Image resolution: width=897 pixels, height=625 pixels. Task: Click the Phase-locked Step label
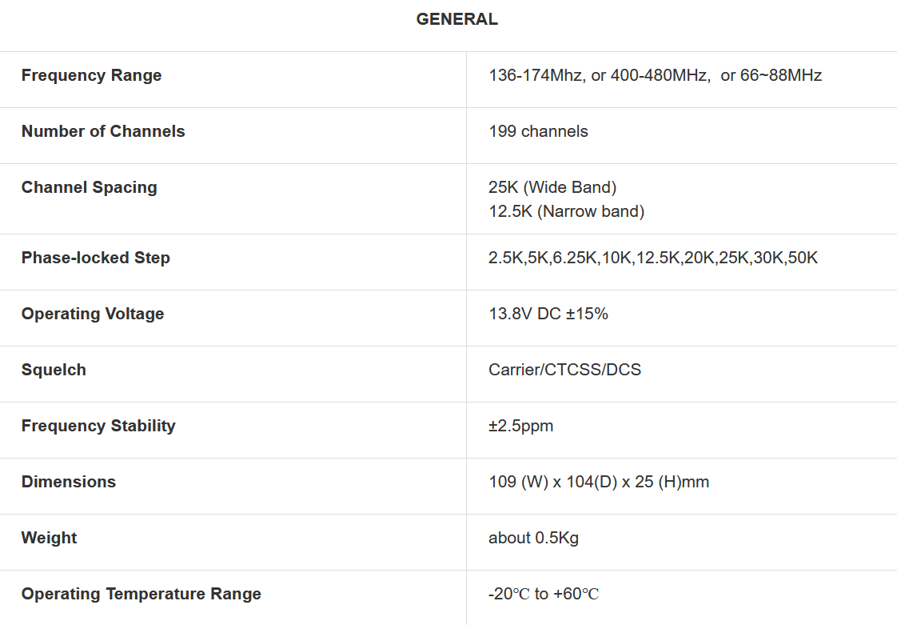pyautogui.click(x=96, y=258)
